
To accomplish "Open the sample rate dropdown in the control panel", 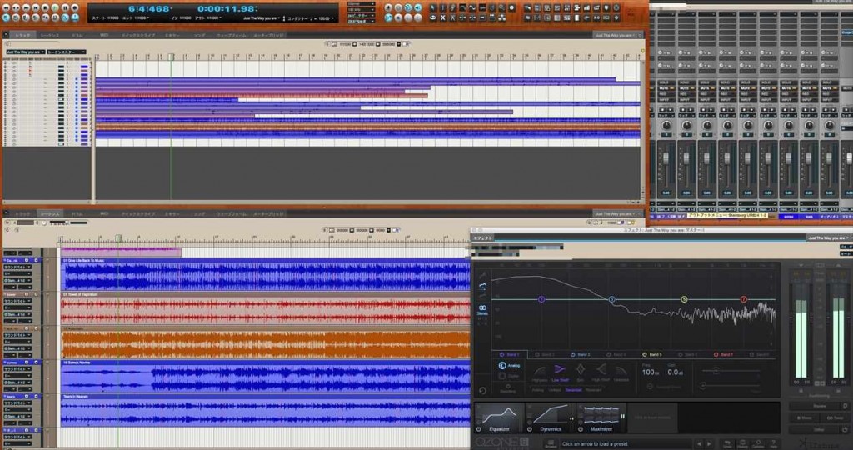I will 362,10.
